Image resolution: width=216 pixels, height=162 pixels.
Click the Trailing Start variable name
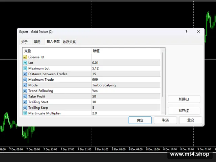click(x=38, y=102)
